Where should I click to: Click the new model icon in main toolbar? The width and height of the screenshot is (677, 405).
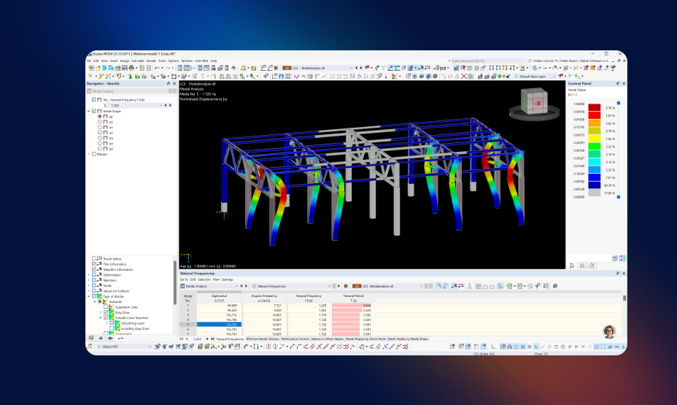coord(91,68)
